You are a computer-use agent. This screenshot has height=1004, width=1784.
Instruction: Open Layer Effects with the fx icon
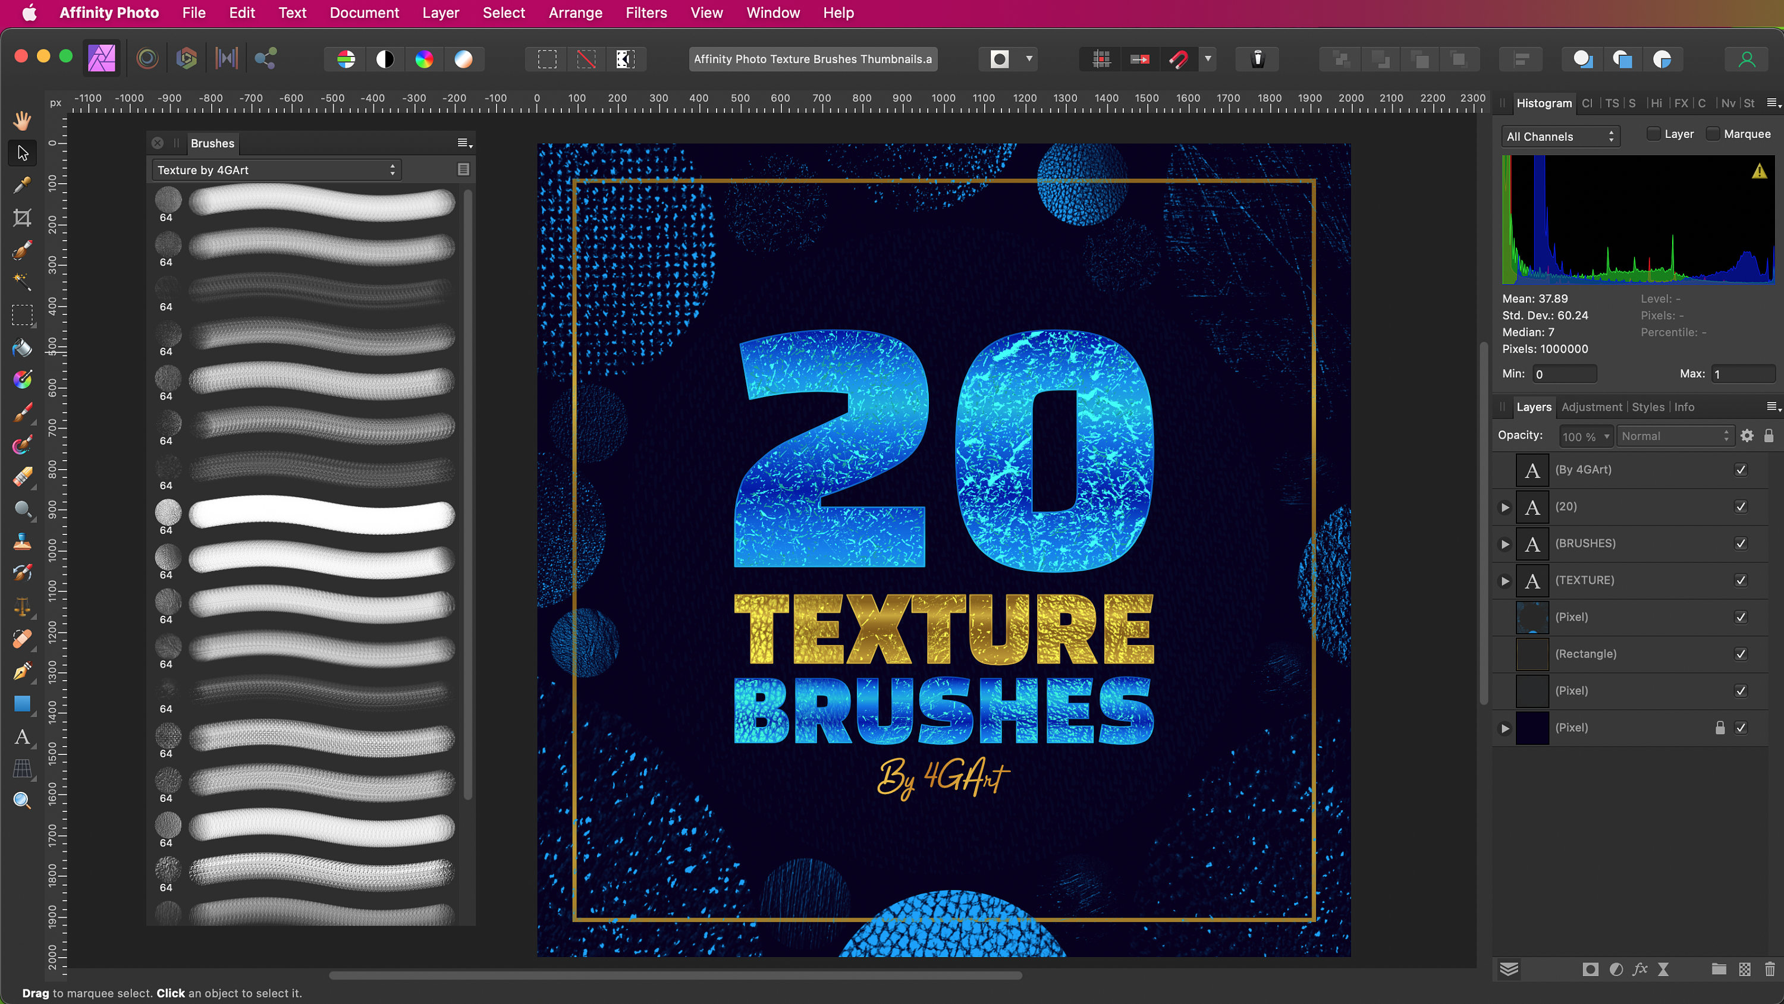[x=1641, y=970]
